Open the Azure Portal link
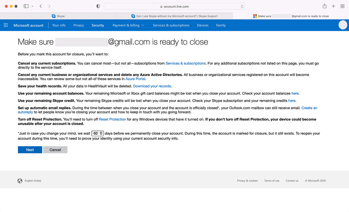Screen dimensions: 349x212 coord(135,79)
